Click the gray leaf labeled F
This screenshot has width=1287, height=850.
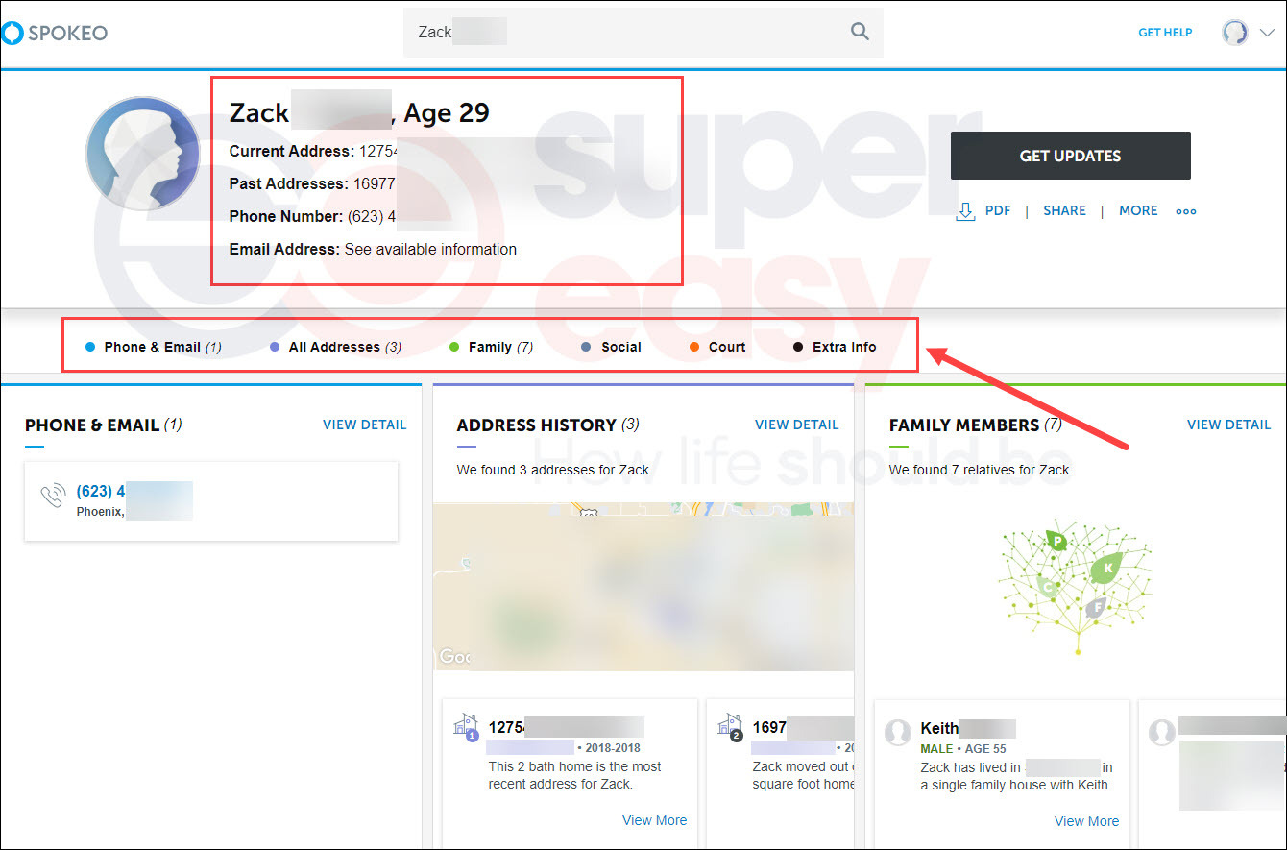click(x=1097, y=606)
